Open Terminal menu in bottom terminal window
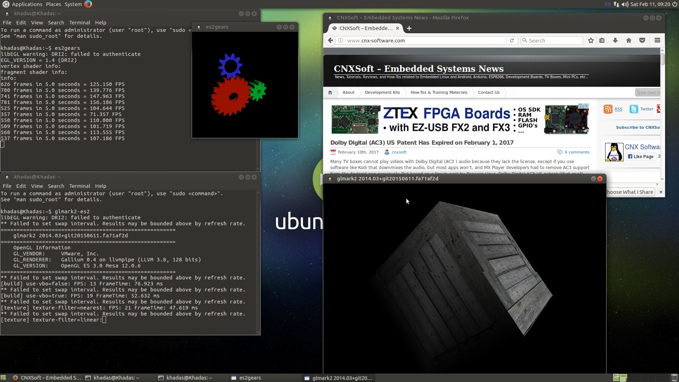The width and height of the screenshot is (679, 382). [80, 186]
